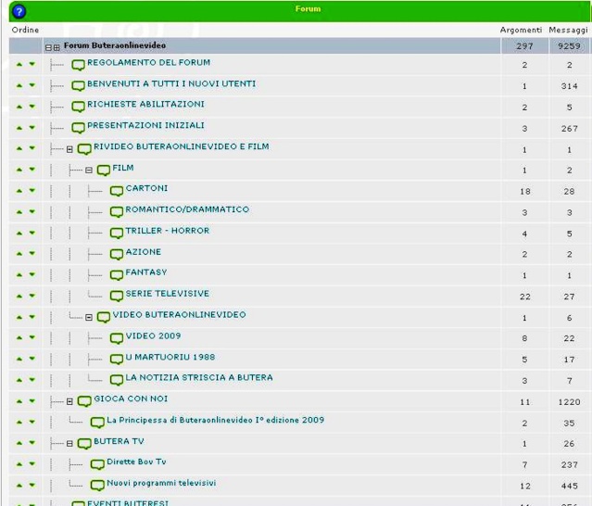The width and height of the screenshot is (592, 506).
Task: Click the Messaggi column header
Action: (x=569, y=30)
